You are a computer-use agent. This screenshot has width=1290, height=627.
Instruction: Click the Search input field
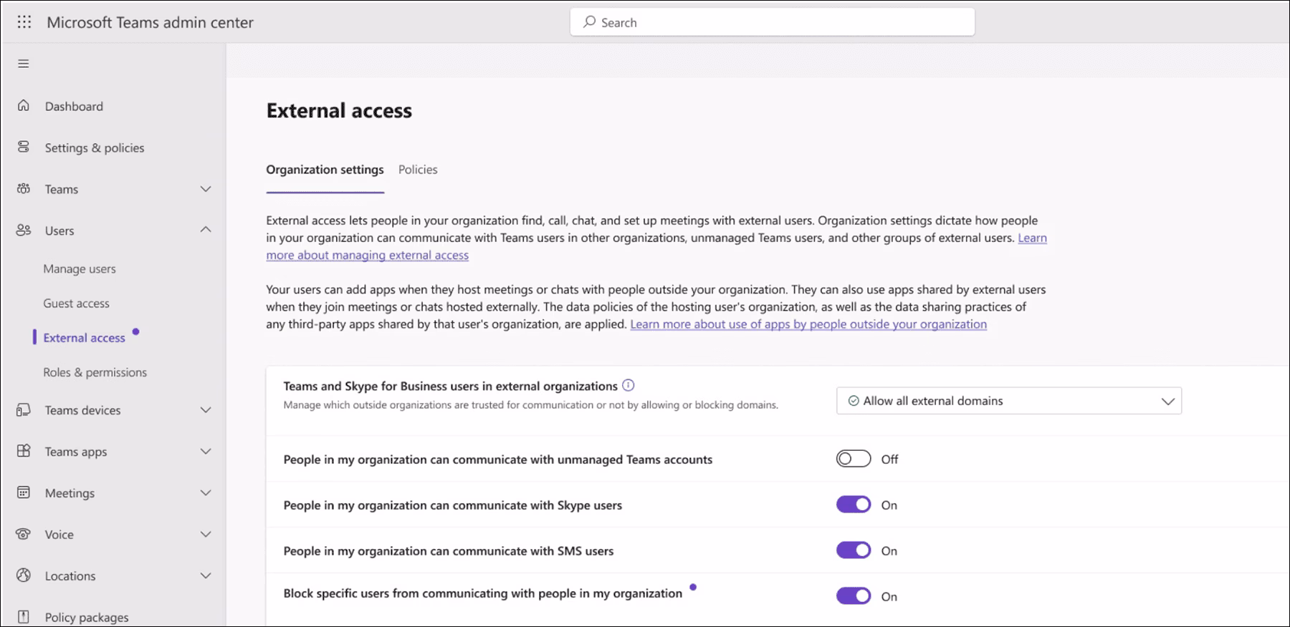[773, 22]
